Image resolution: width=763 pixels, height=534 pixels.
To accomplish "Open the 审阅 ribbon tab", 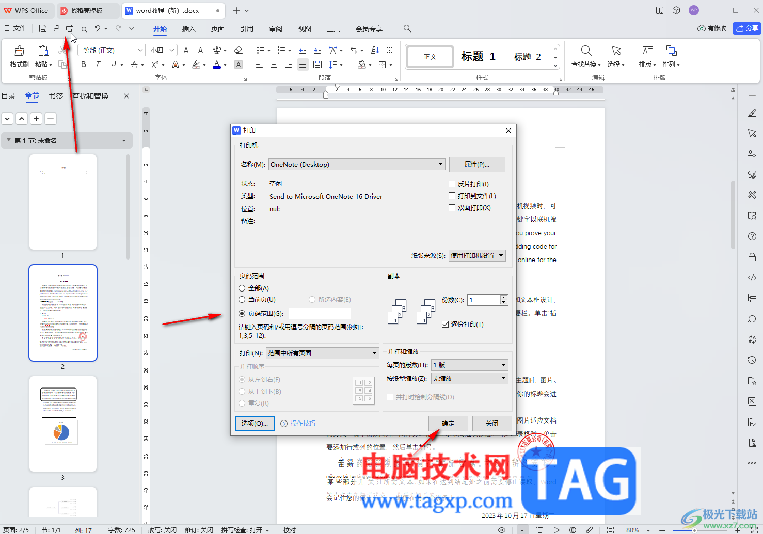I will tap(276, 29).
